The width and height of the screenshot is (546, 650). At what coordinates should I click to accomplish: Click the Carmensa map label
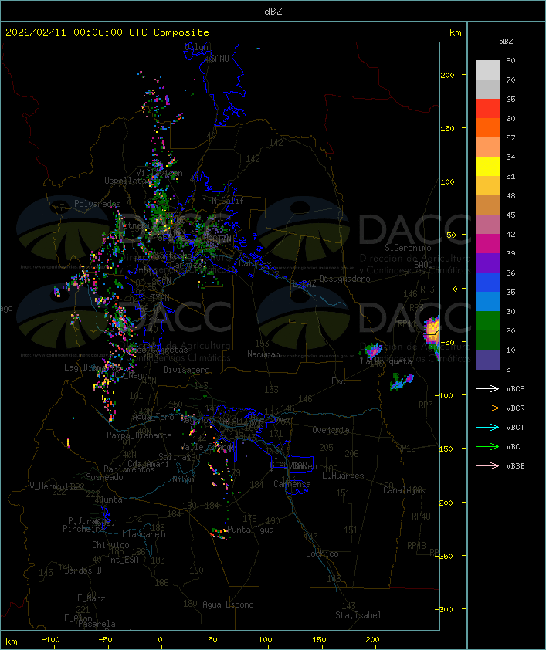292,484
